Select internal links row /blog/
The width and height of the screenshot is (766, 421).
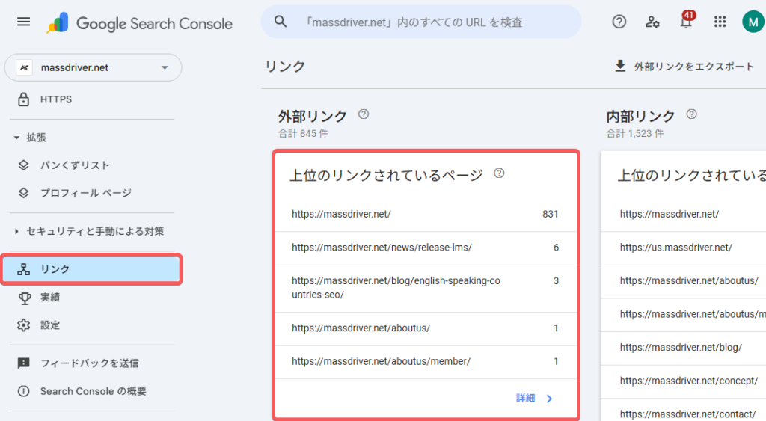684,348
